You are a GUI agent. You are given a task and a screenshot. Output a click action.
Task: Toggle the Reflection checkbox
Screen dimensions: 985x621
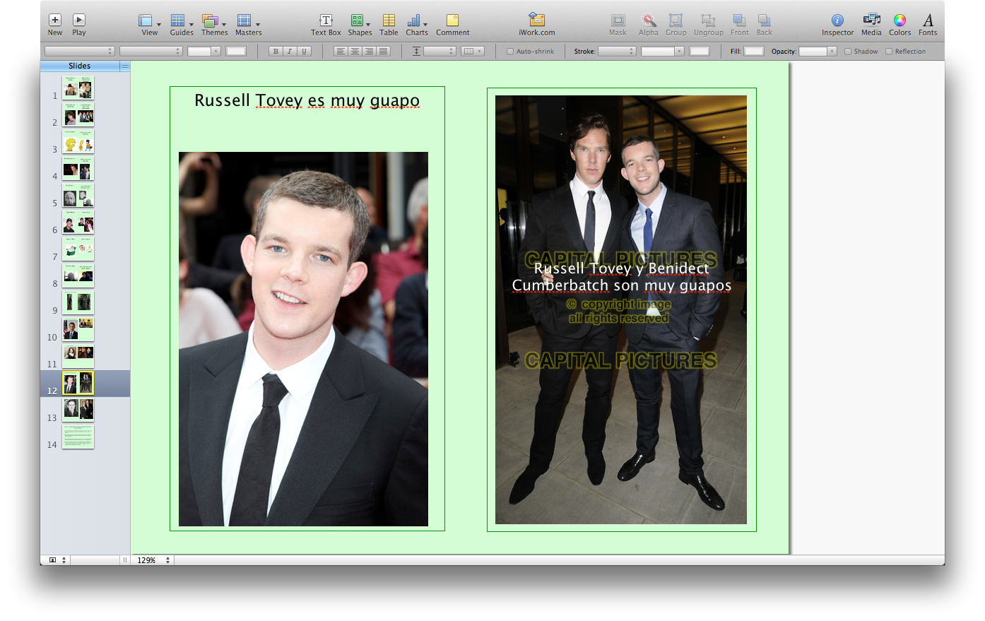point(889,52)
